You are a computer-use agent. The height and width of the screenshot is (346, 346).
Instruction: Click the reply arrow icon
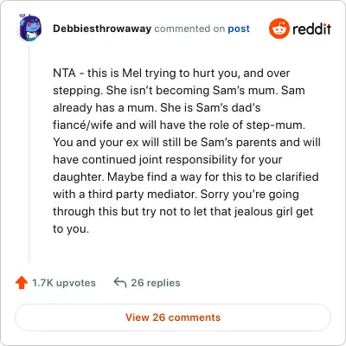[120, 283]
